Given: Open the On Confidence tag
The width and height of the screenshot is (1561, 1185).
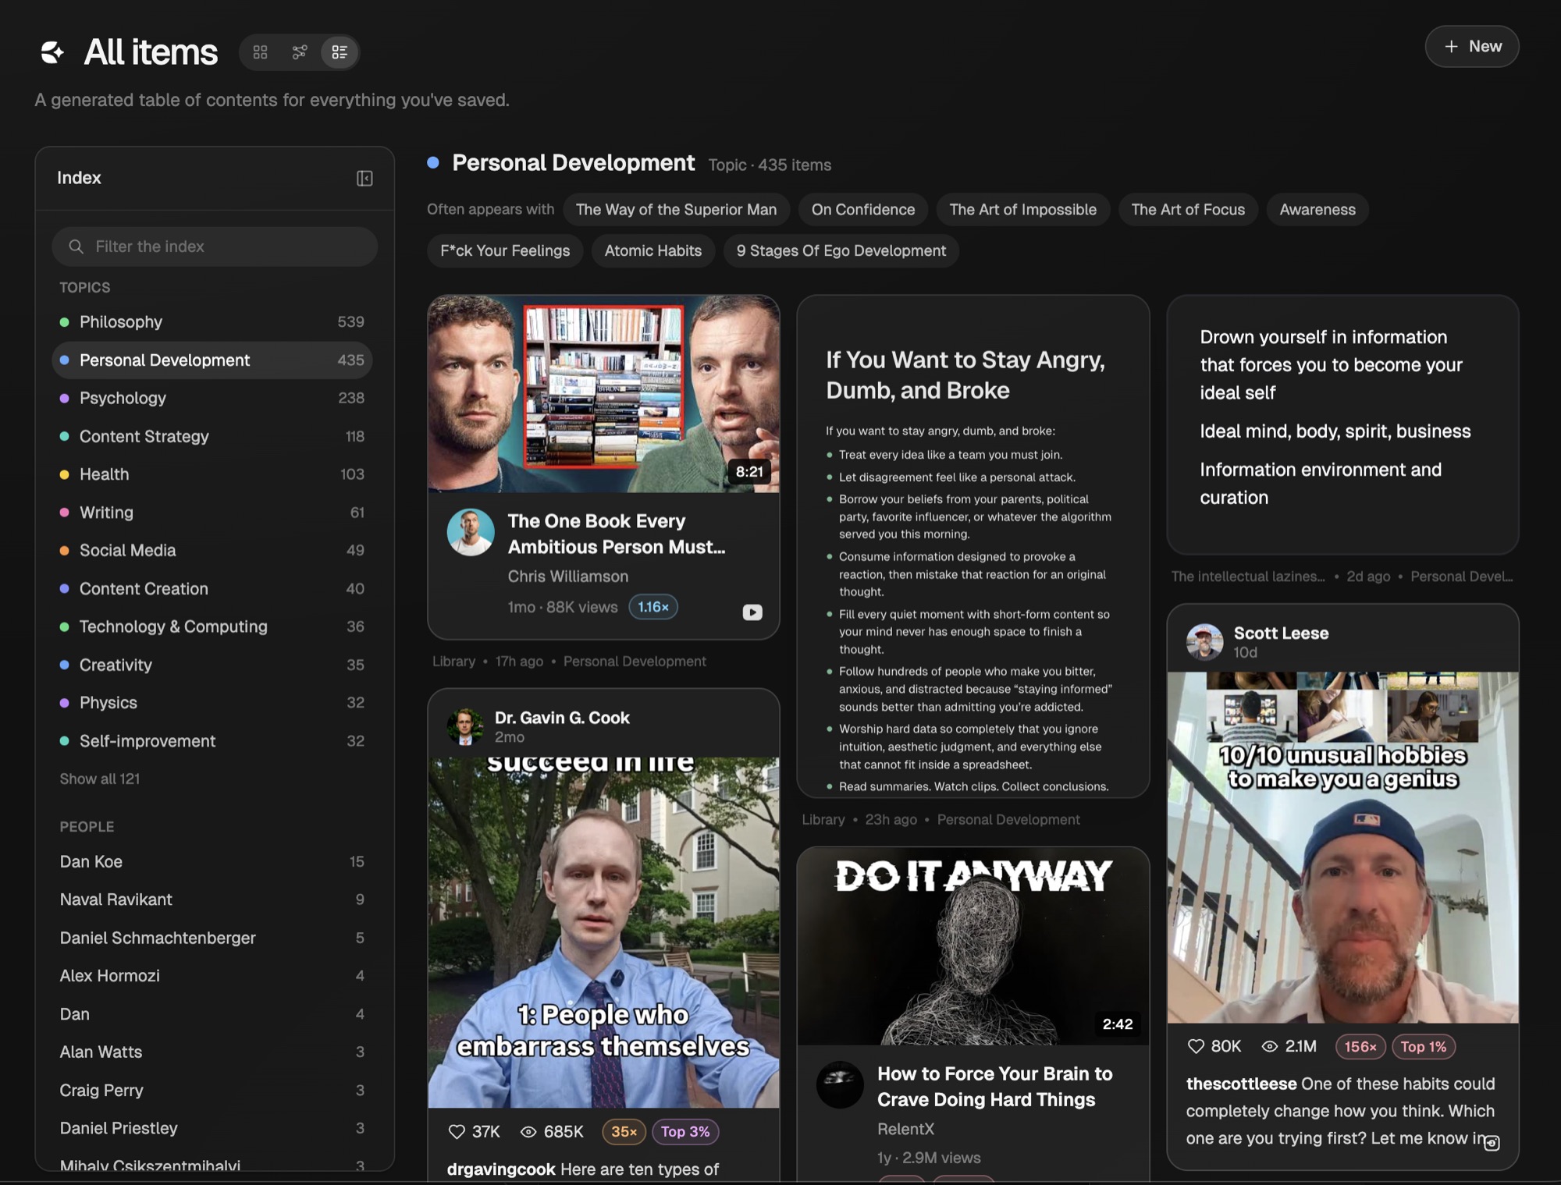Looking at the screenshot, I should 863,210.
